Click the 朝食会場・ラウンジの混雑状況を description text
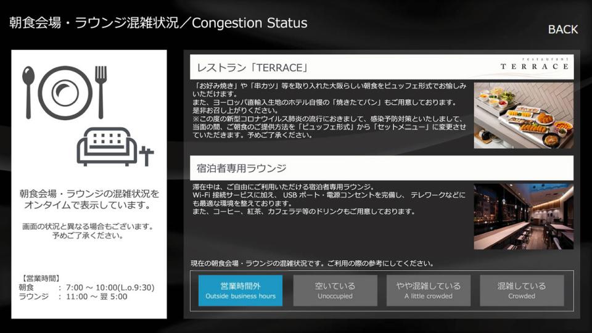The height and width of the screenshot is (333, 592). click(89, 199)
